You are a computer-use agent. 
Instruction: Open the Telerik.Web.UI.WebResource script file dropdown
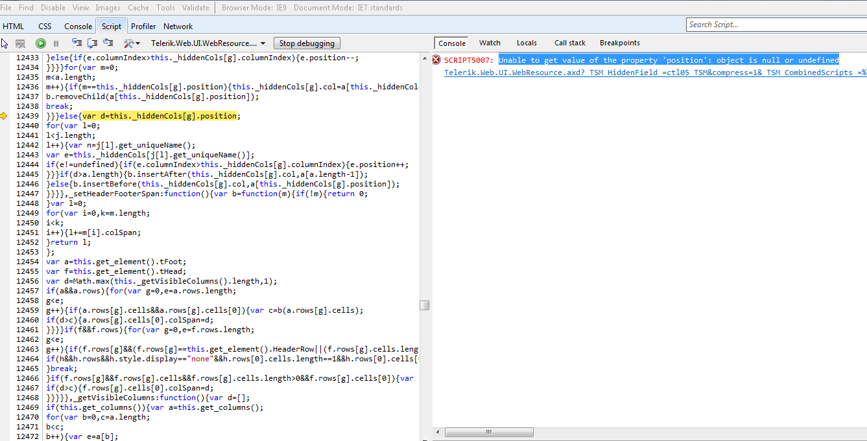pyautogui.click(x=208, y=43)
